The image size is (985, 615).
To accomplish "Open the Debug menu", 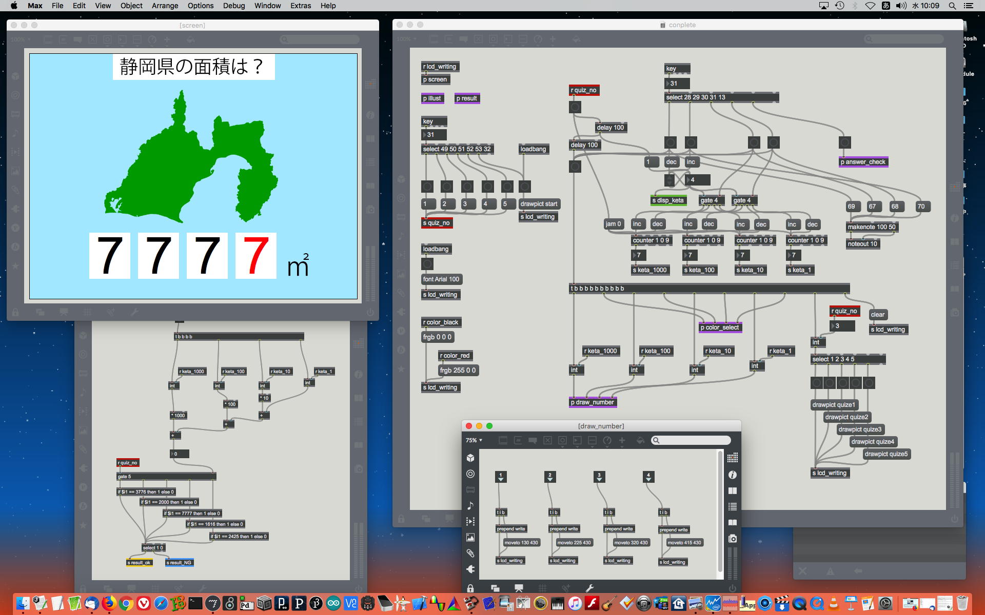I will 233,6.
